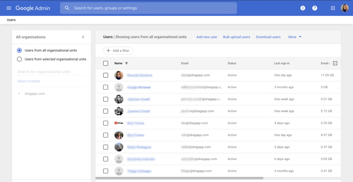Click the '3 months ago' cell of 0 GB user
Image resolution: width=353 pixels, height=182 pixels.
[284, 87]
